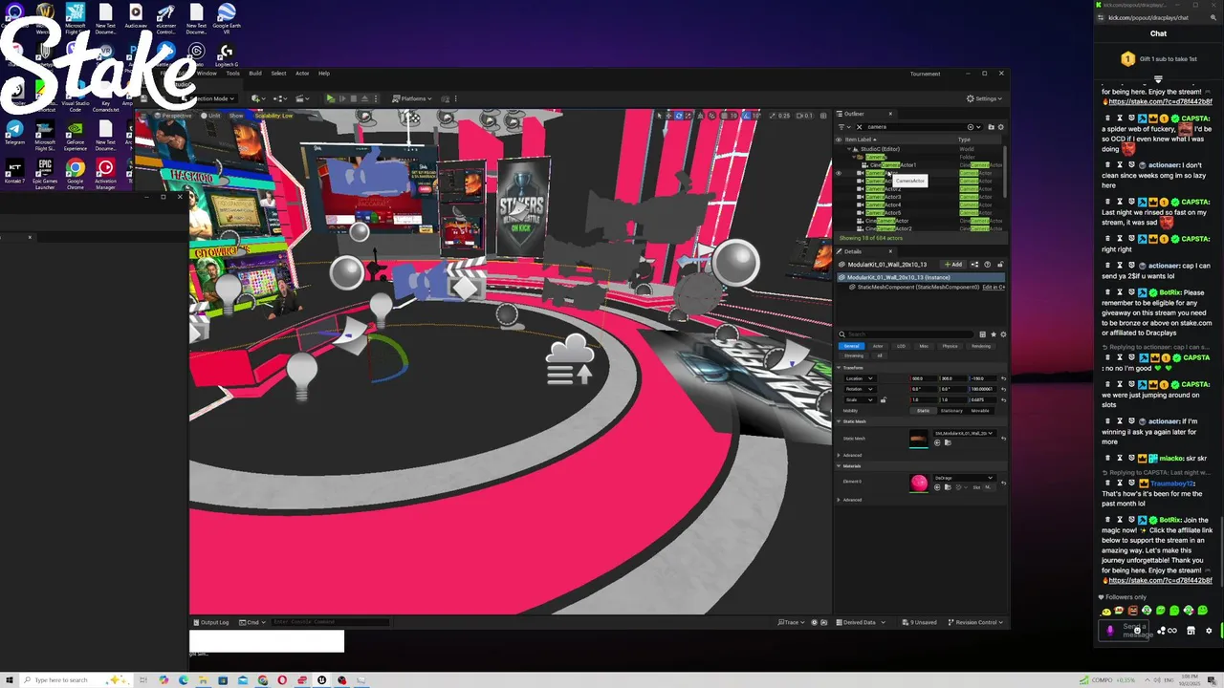
Task: Activate the Rotate gizmo tool in viewport
Action: [x=679, y=116]
